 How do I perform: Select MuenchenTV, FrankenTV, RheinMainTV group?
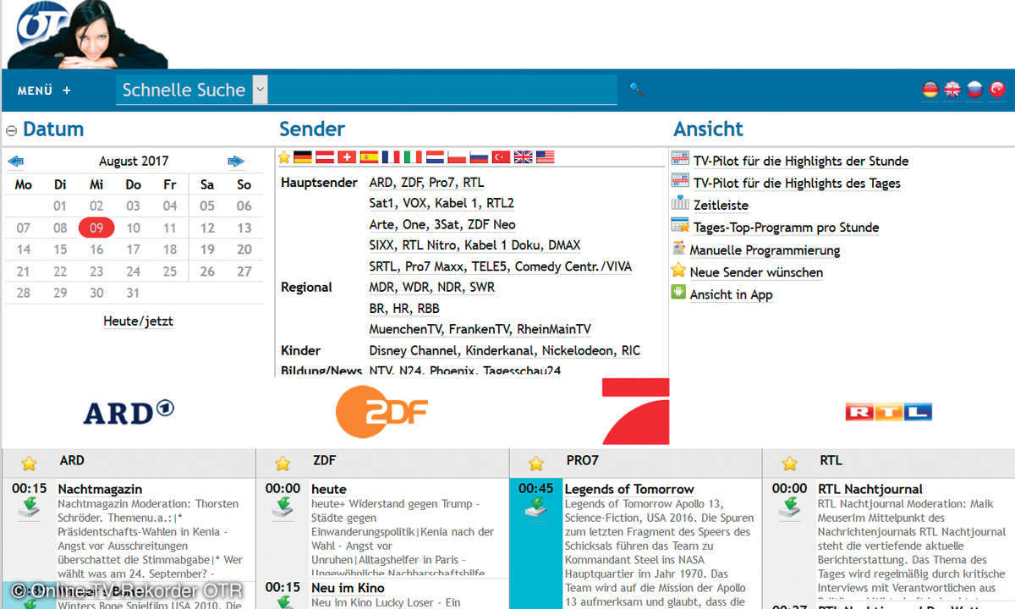coord(480,329)
